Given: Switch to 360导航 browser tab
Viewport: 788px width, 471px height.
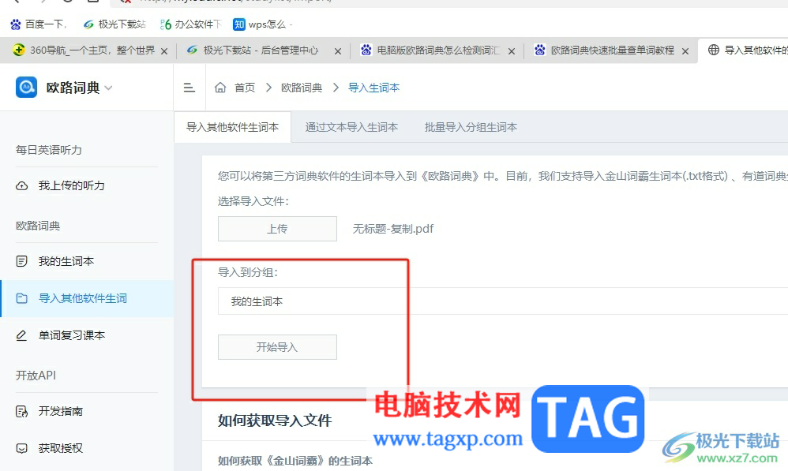Looking at the screenshot, I should 92,50.
